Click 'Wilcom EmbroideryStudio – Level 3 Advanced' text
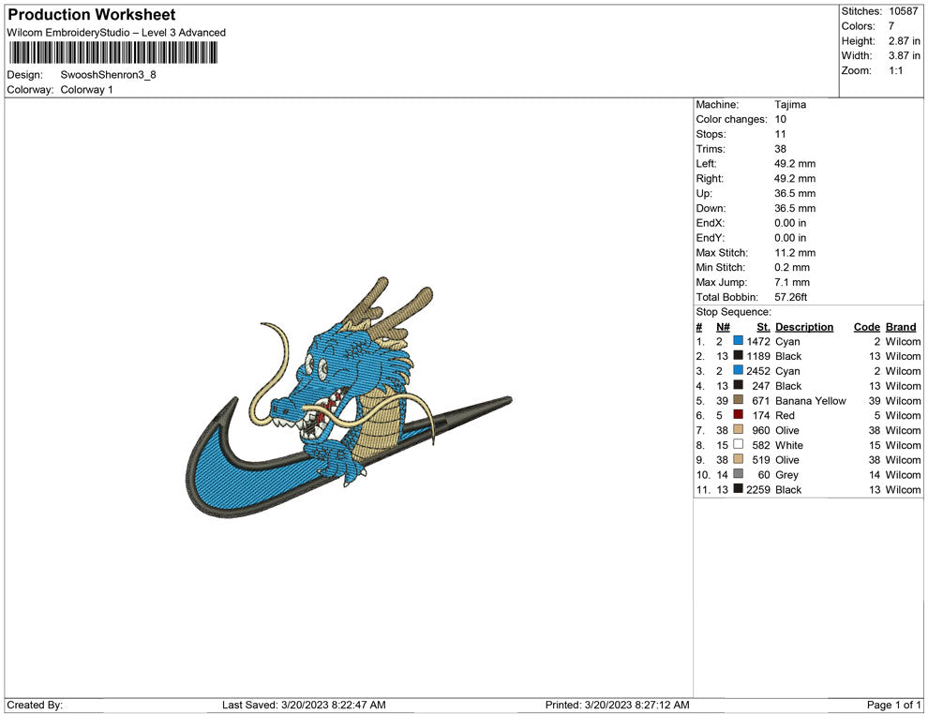The height and width of the screenshot is (714, 928). (x=116, y=33)
